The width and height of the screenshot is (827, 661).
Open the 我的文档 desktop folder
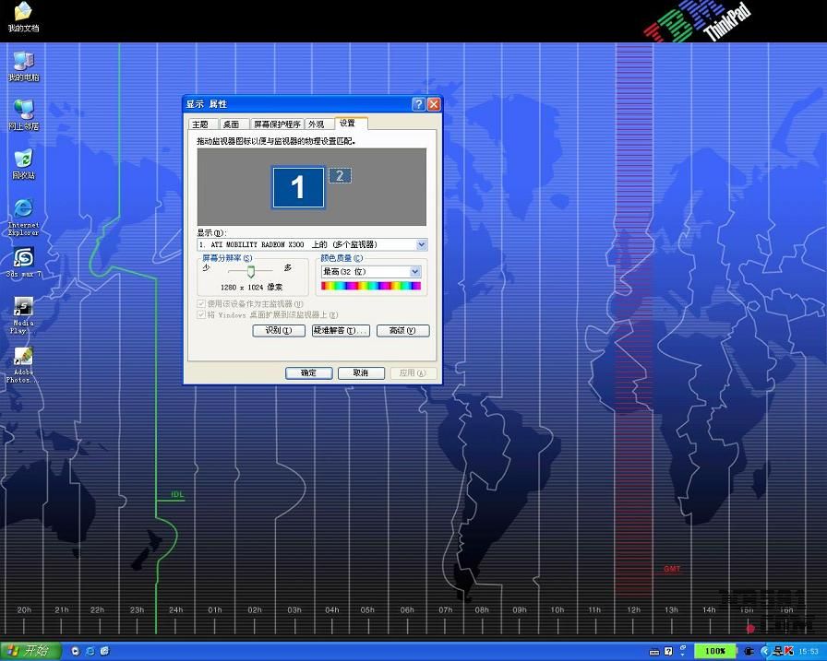23,13
